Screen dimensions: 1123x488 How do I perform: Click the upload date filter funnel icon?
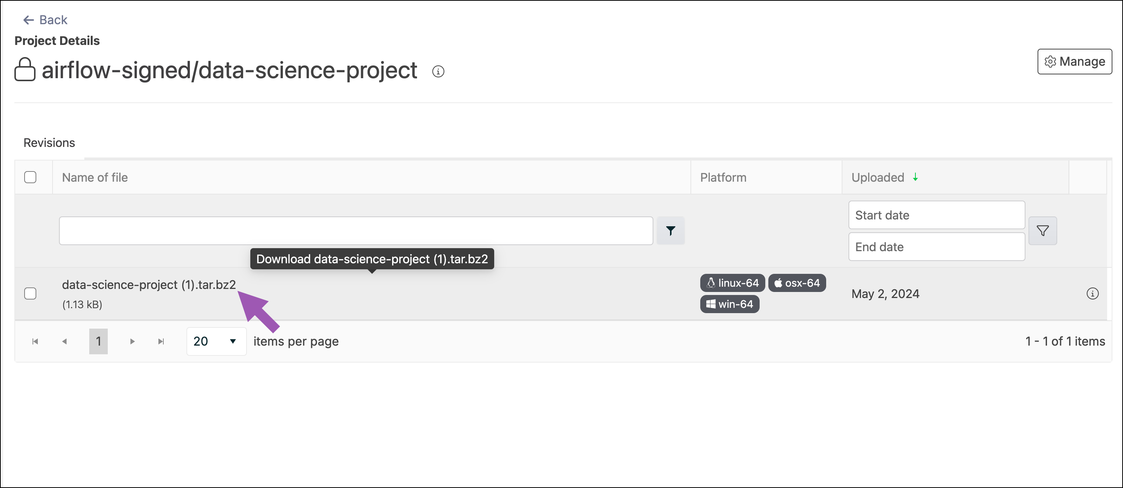click(x=1042, y=231)
